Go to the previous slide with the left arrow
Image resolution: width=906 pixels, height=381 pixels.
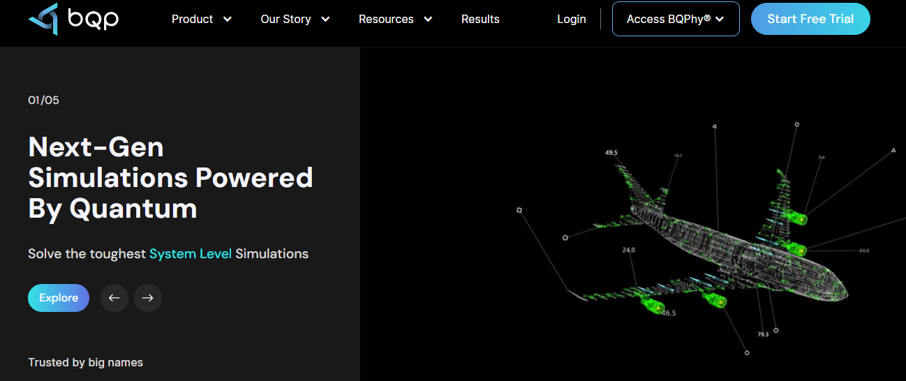click(114, 298)
